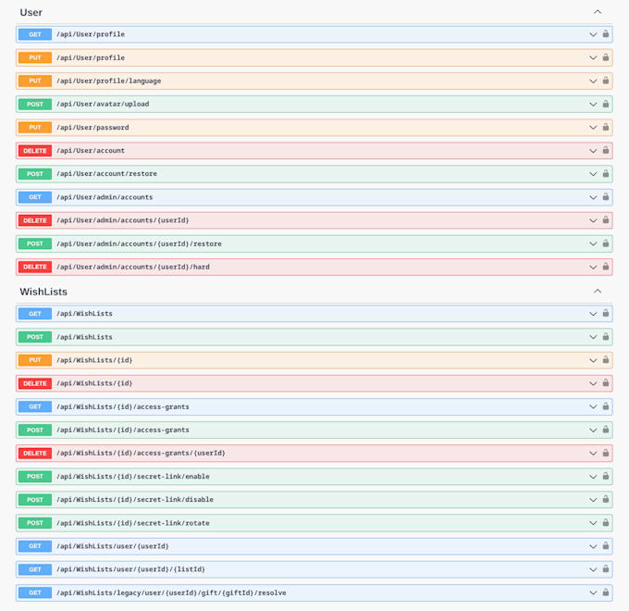The width and height of the screenshot is (629, 611).
Task: Click WishLists section heading
Action: coord(43,292)
